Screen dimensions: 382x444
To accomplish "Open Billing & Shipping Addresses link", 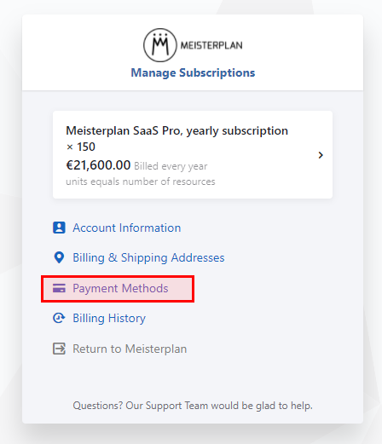I will coord(148,258).
